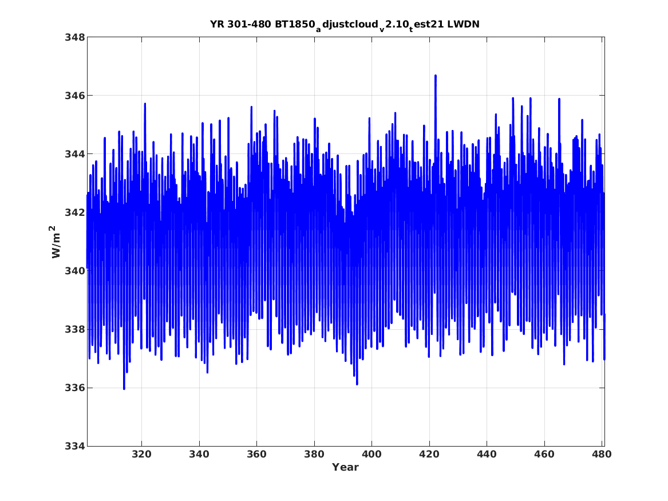Click the y-axis tick label 344
Image resolution: width=668 pixels, height=501 pixels.
click(74, 154)
